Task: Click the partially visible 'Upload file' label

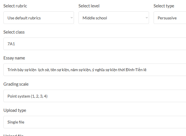Action: (13, 135)
